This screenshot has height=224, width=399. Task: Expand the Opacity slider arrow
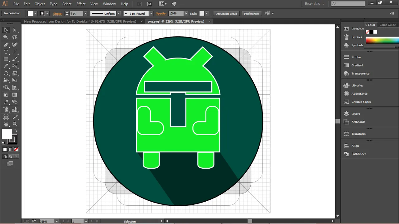pyautogui.click(x=186, y=13)
